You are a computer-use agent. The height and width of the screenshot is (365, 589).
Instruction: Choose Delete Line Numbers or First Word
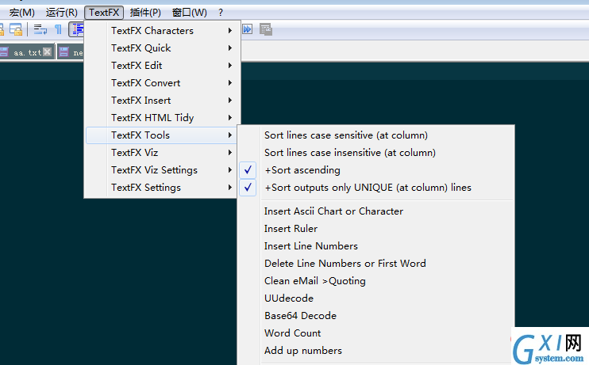click(x=376, y=264)
